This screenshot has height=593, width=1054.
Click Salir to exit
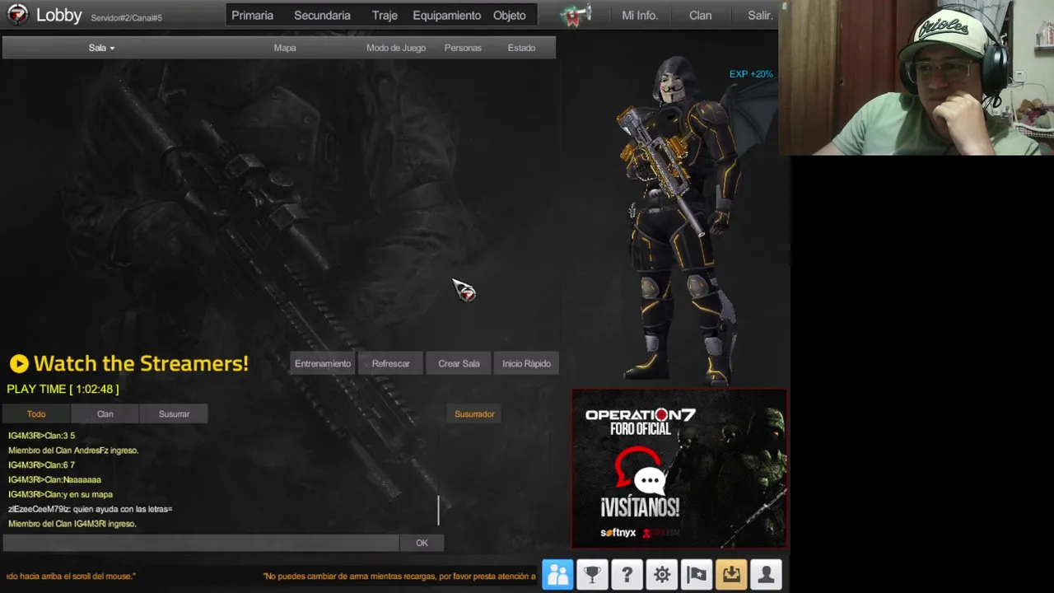click(760, 15)
